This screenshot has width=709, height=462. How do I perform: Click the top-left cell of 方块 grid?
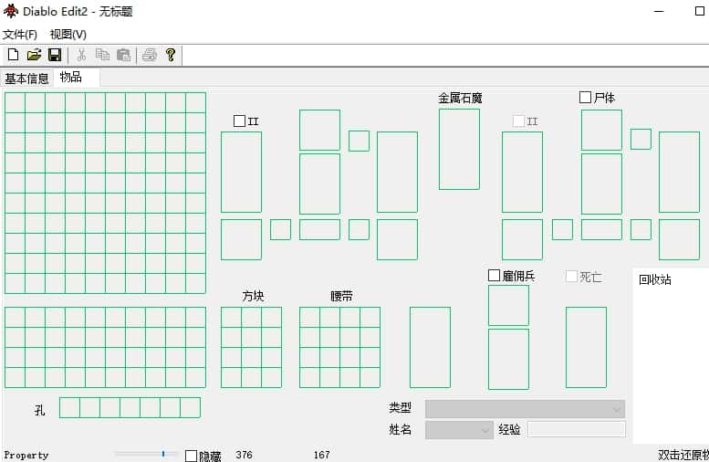coord(231,317)
